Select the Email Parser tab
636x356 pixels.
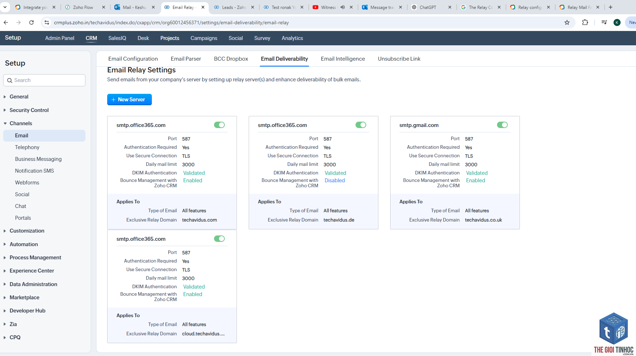186,59
